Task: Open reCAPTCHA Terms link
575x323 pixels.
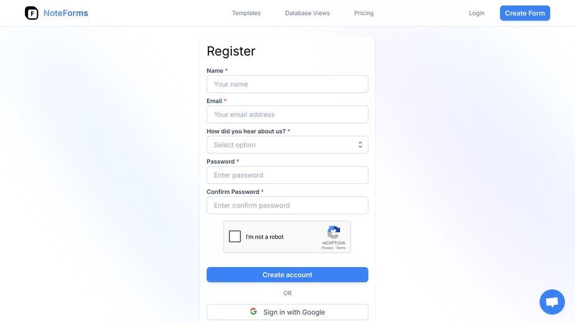Action: coord(341,248)
